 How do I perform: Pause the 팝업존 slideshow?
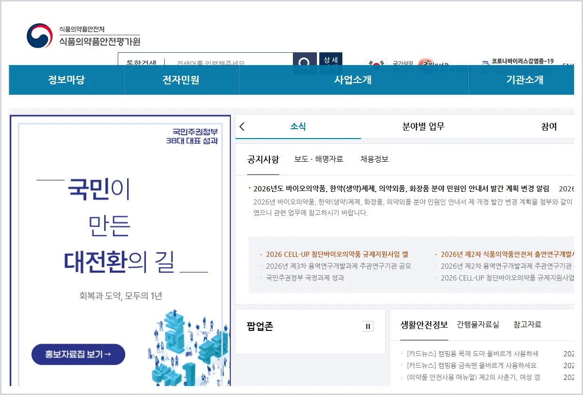click(368, 327)
